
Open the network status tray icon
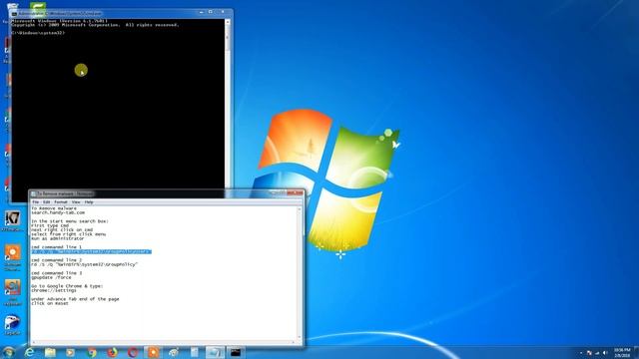(x=597, y=353)
